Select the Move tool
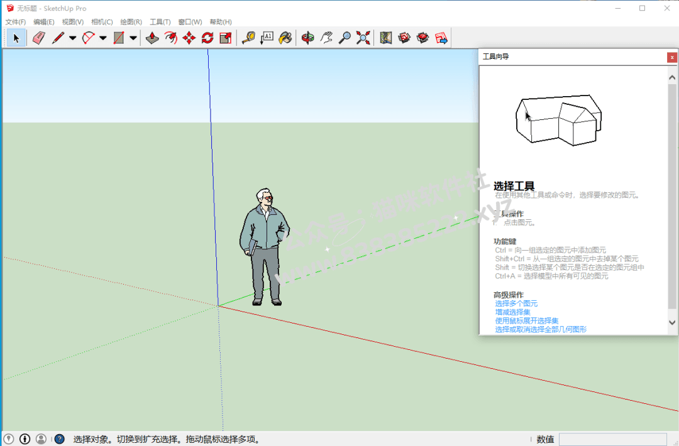The image size is (679, 446). tap(189, 38)
